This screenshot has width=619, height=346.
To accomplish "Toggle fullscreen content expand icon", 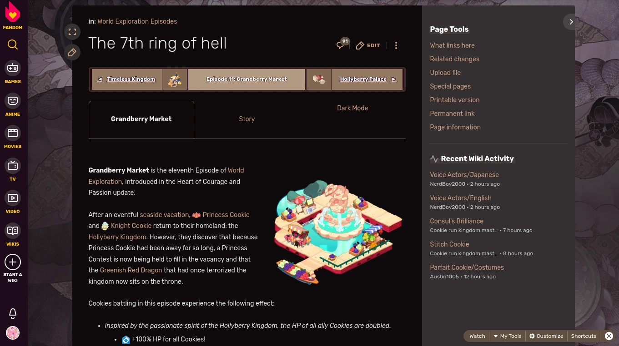I will [72, 32].
